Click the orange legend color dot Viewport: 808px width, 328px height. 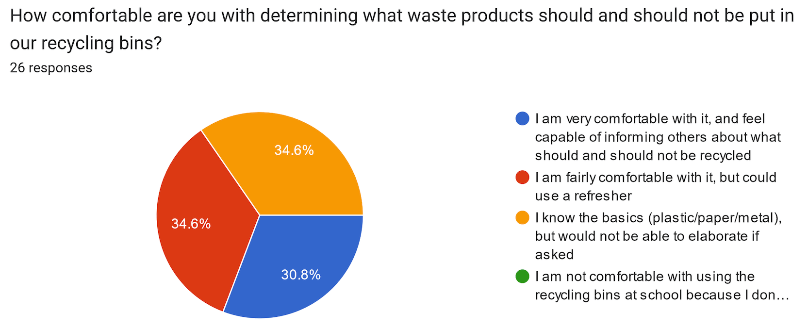[x=522, y=218]
